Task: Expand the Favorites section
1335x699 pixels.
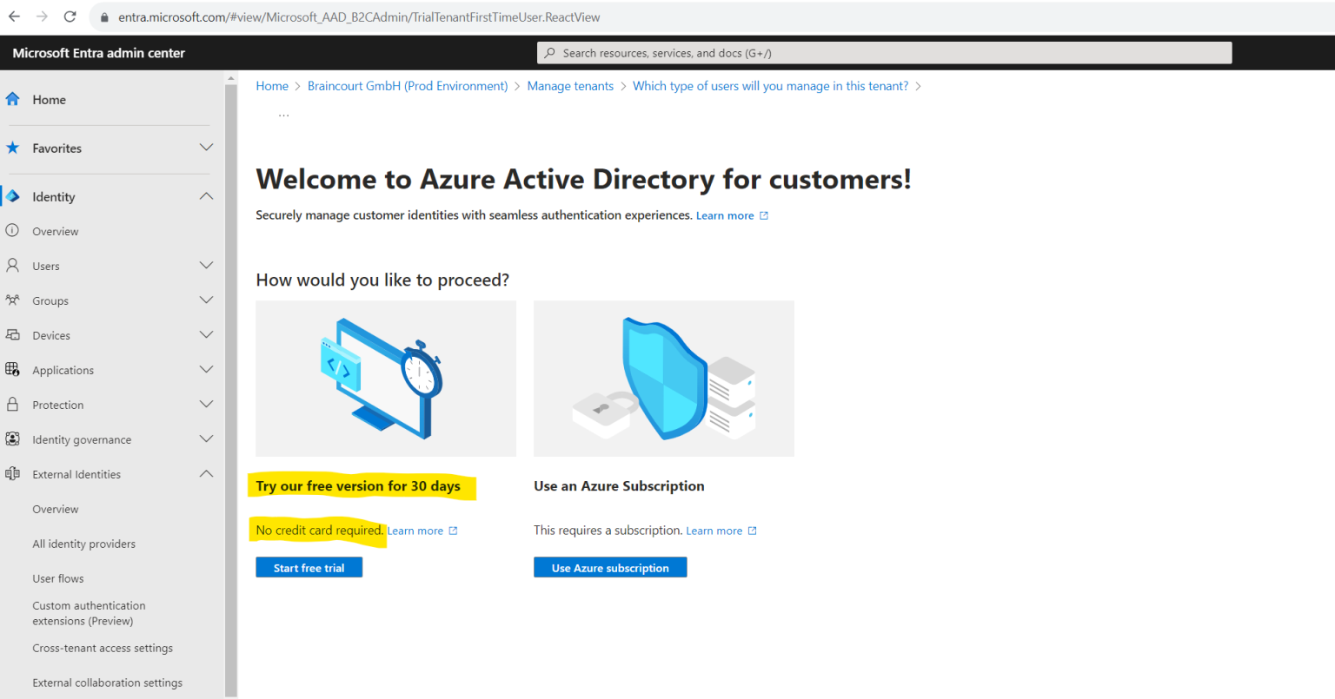Action: (x=206, y=147)
